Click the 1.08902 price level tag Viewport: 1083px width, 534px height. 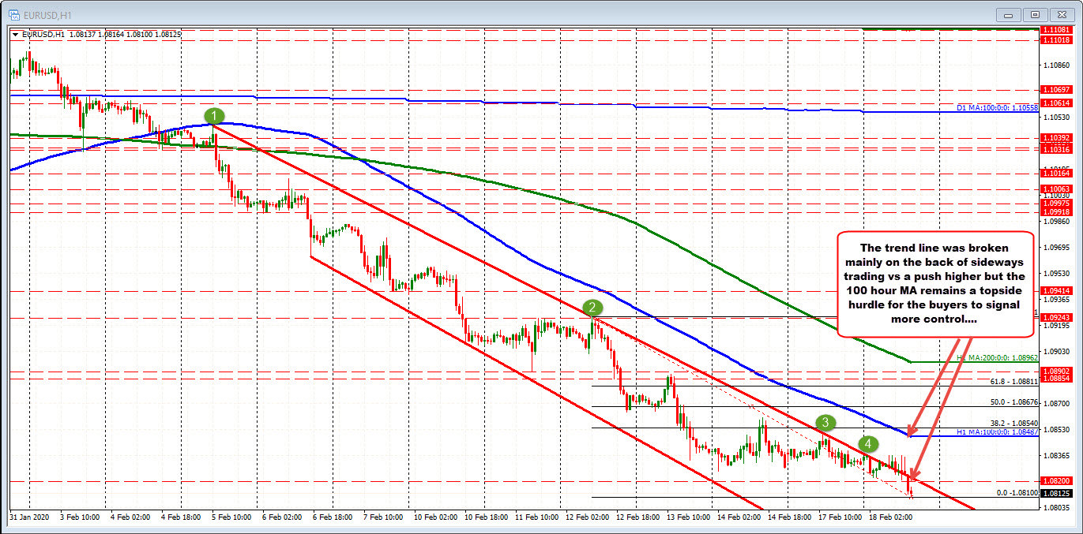point(1056,371)
